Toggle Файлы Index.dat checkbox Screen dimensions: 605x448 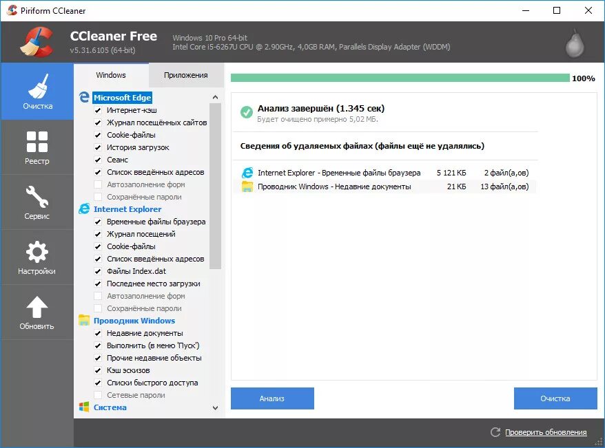coord(98,271)
